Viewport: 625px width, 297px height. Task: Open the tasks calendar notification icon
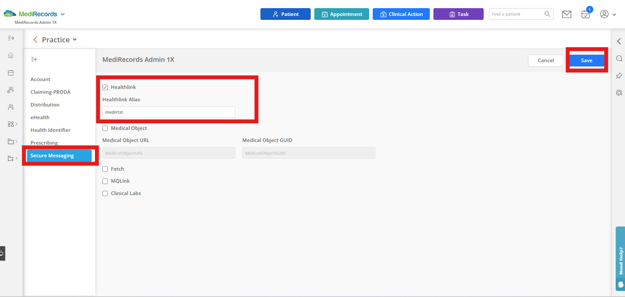586,14
